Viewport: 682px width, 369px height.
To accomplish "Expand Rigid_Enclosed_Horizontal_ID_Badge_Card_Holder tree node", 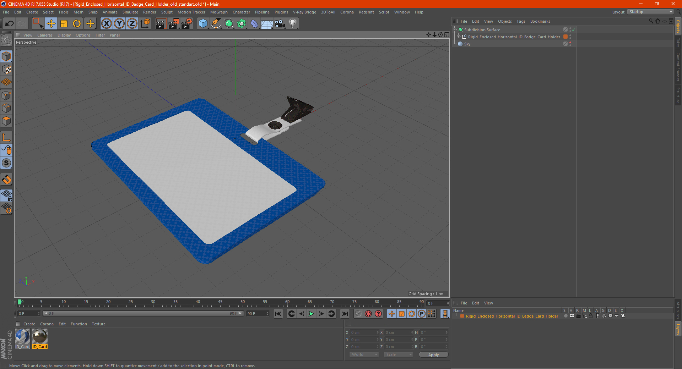I will 459,37.
